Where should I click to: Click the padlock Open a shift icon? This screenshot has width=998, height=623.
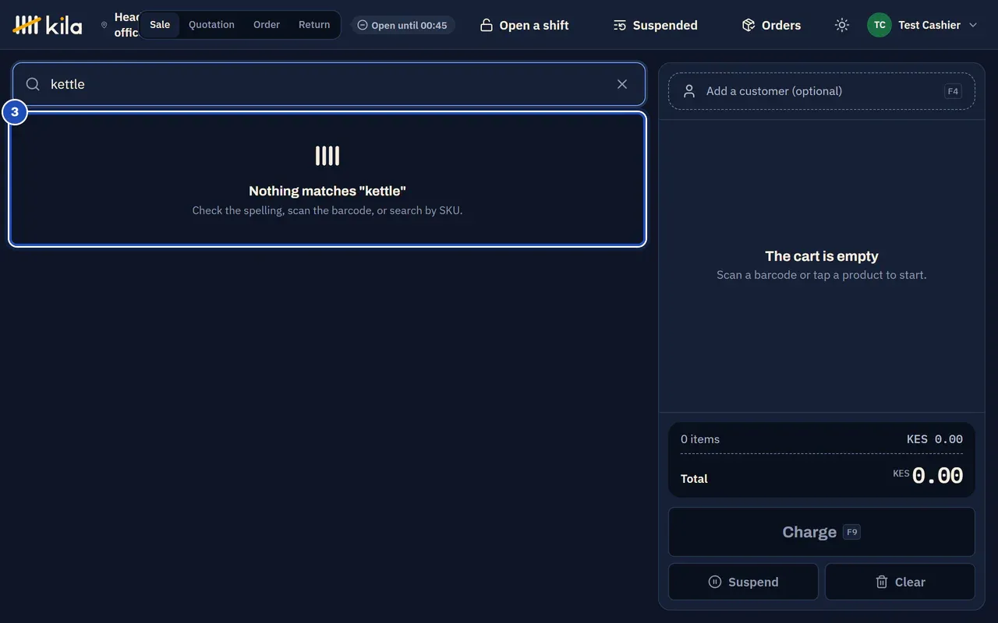click(x=487, y=25)
